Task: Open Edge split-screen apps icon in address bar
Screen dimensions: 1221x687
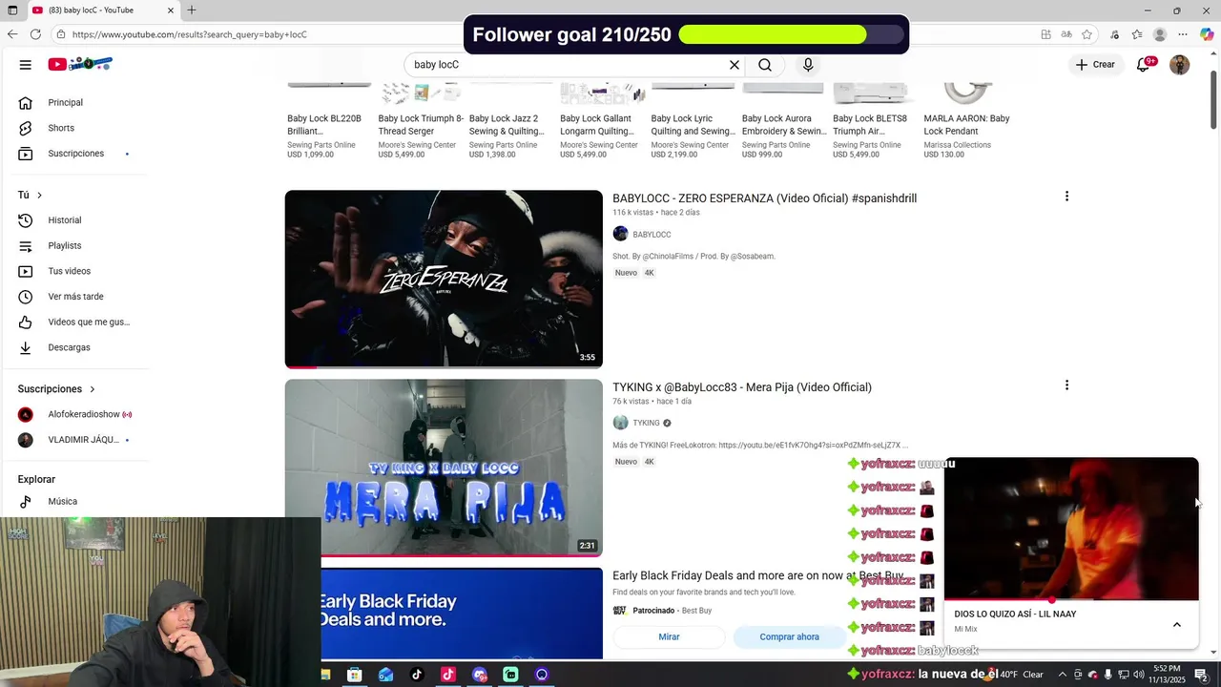Action: pos(1046,34)
